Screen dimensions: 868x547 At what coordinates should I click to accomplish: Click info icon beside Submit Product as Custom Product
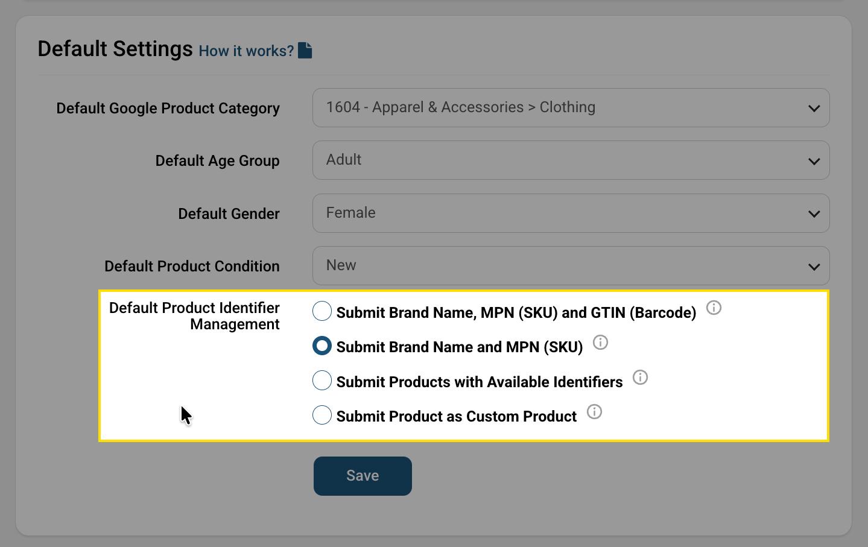click(594, 412)
